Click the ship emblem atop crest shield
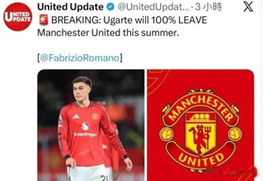Screen dimensions: 263x181 point(201,117)
